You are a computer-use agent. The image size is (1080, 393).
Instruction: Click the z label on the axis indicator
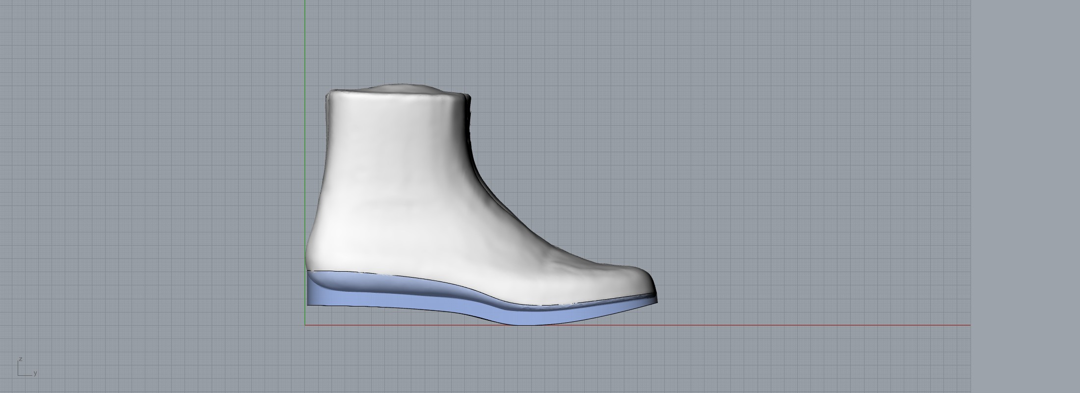pos(20,360)
